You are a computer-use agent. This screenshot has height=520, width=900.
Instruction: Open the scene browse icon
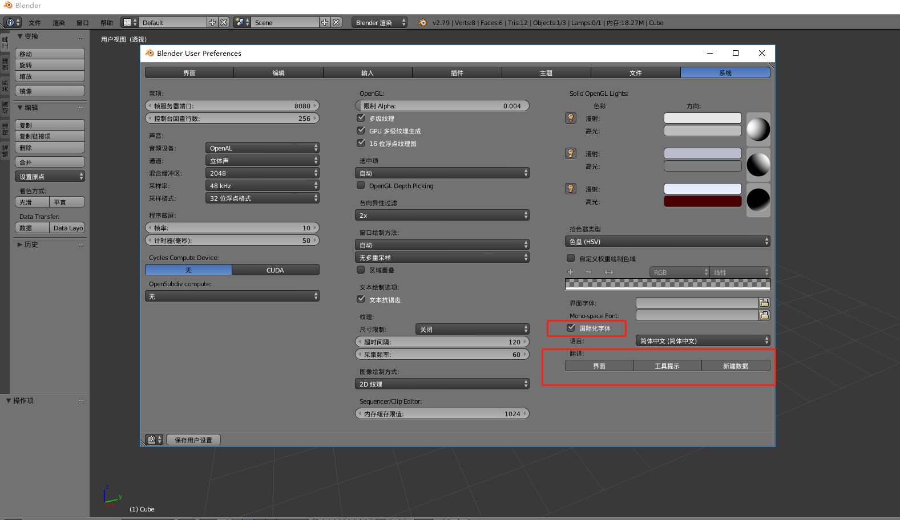coord(242,22)
